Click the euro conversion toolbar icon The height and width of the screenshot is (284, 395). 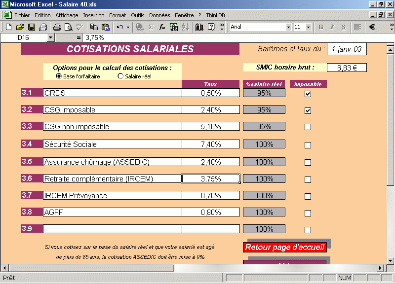(174, 27)
